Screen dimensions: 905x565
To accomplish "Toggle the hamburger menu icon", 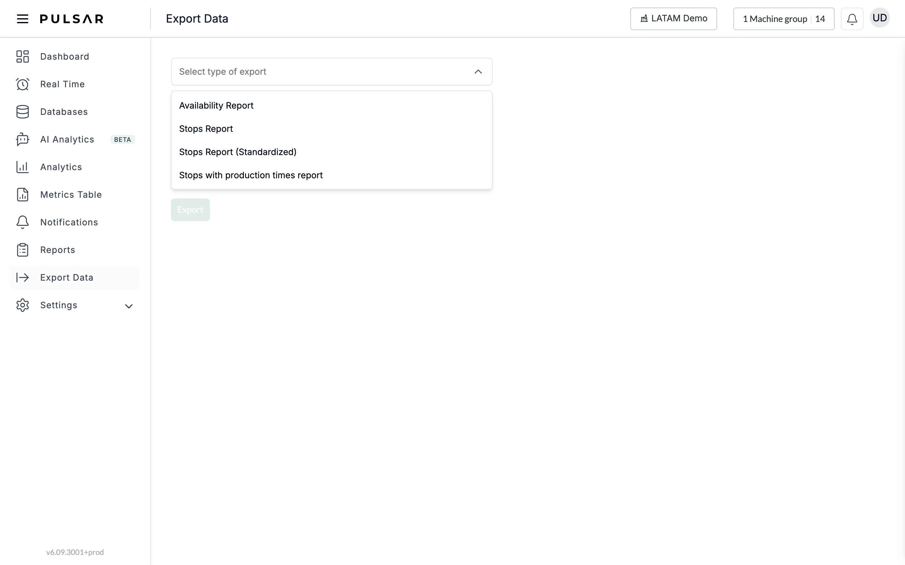I will pos(22,19).
